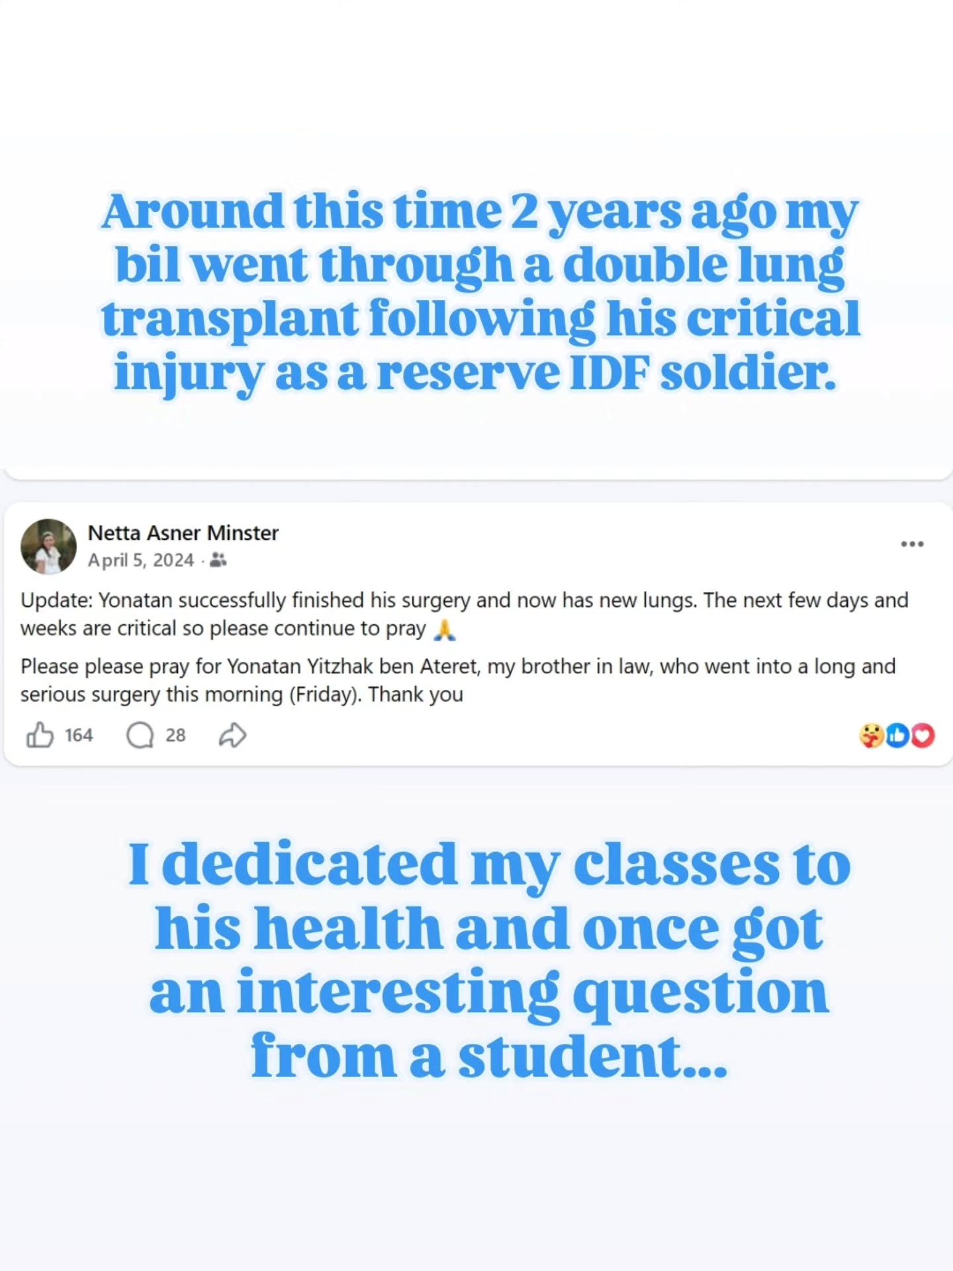Image resolution: width=953 pixels, height=1271 pixels.
Task: Open Netta Asner Minster's profile link
Action: pos(183,533)
